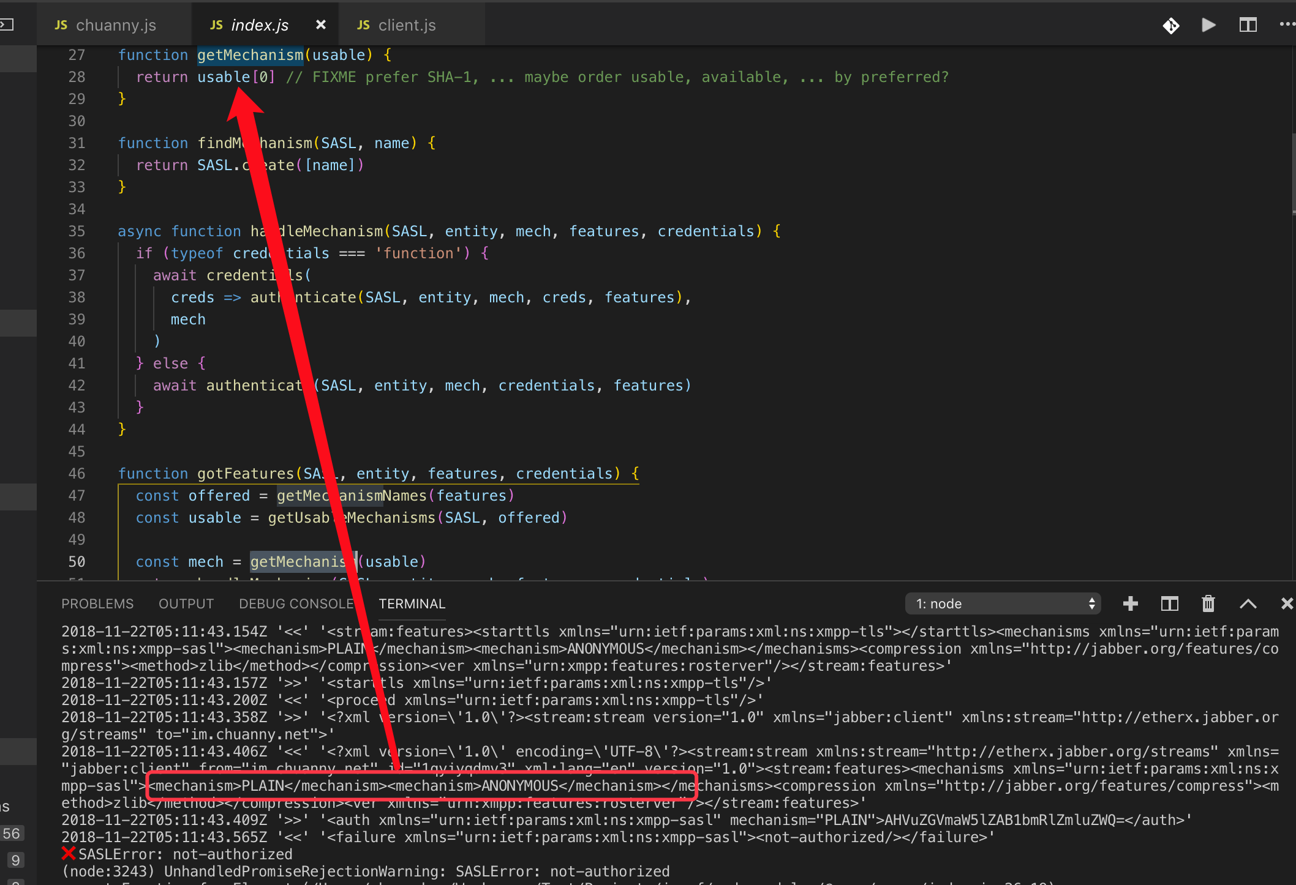This screenshot has width=1296, height=885.
Task: Click the terminal icon in the top-left corner
Action: (x=7, y=24)
